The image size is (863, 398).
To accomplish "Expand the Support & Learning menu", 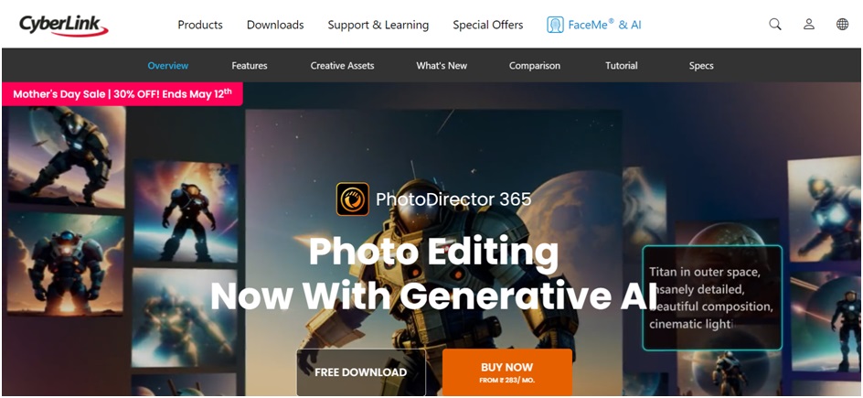I will click(x=378, y=25).
